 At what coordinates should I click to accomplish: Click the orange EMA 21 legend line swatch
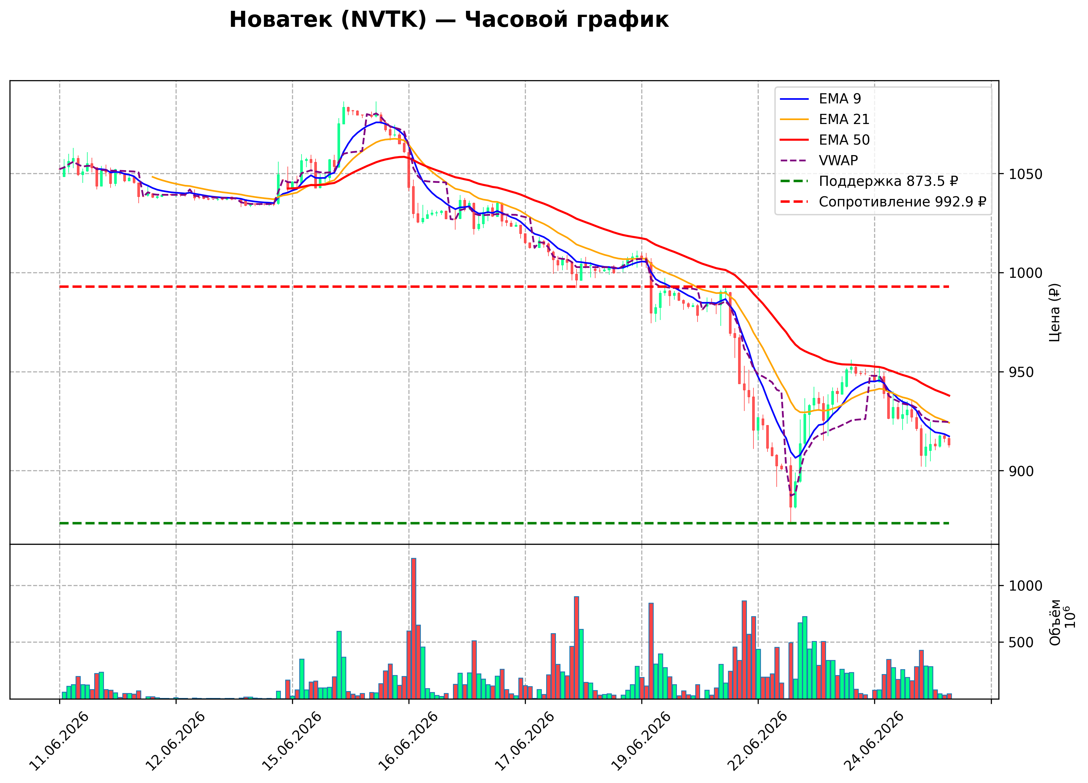point(794,120)
